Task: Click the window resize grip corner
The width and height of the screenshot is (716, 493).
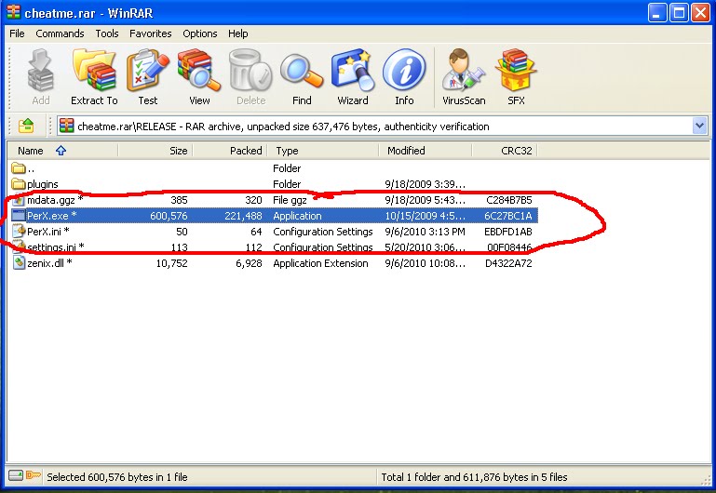Action: point(706,479)
